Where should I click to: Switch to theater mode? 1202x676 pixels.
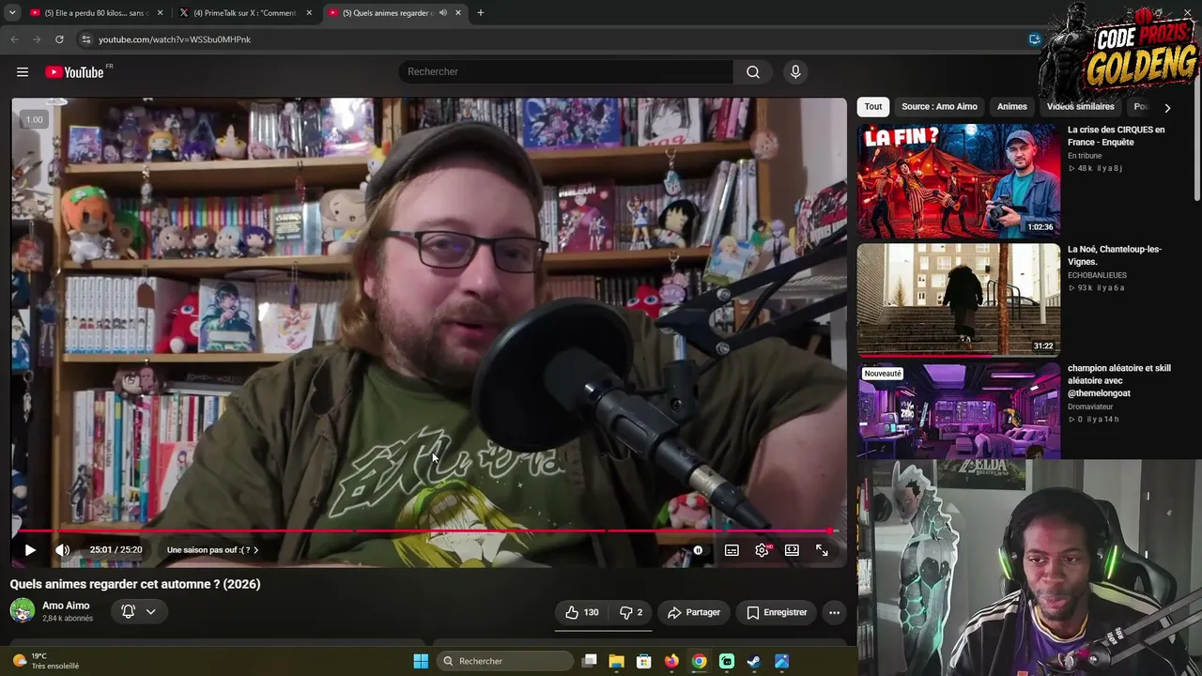tap(792, 550)
